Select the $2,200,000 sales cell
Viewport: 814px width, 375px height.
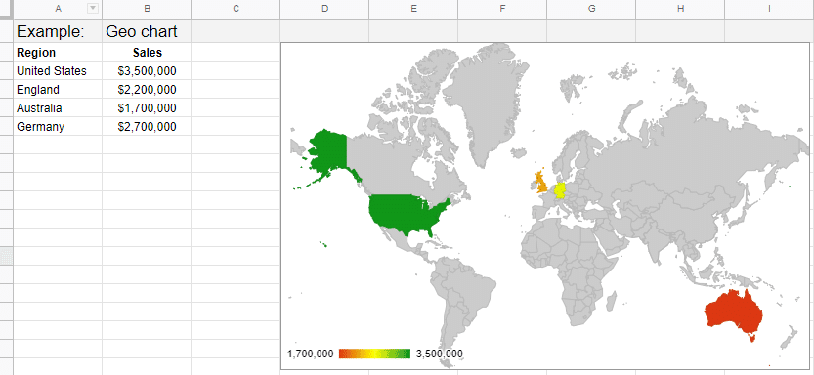click(x=147, y=89)
